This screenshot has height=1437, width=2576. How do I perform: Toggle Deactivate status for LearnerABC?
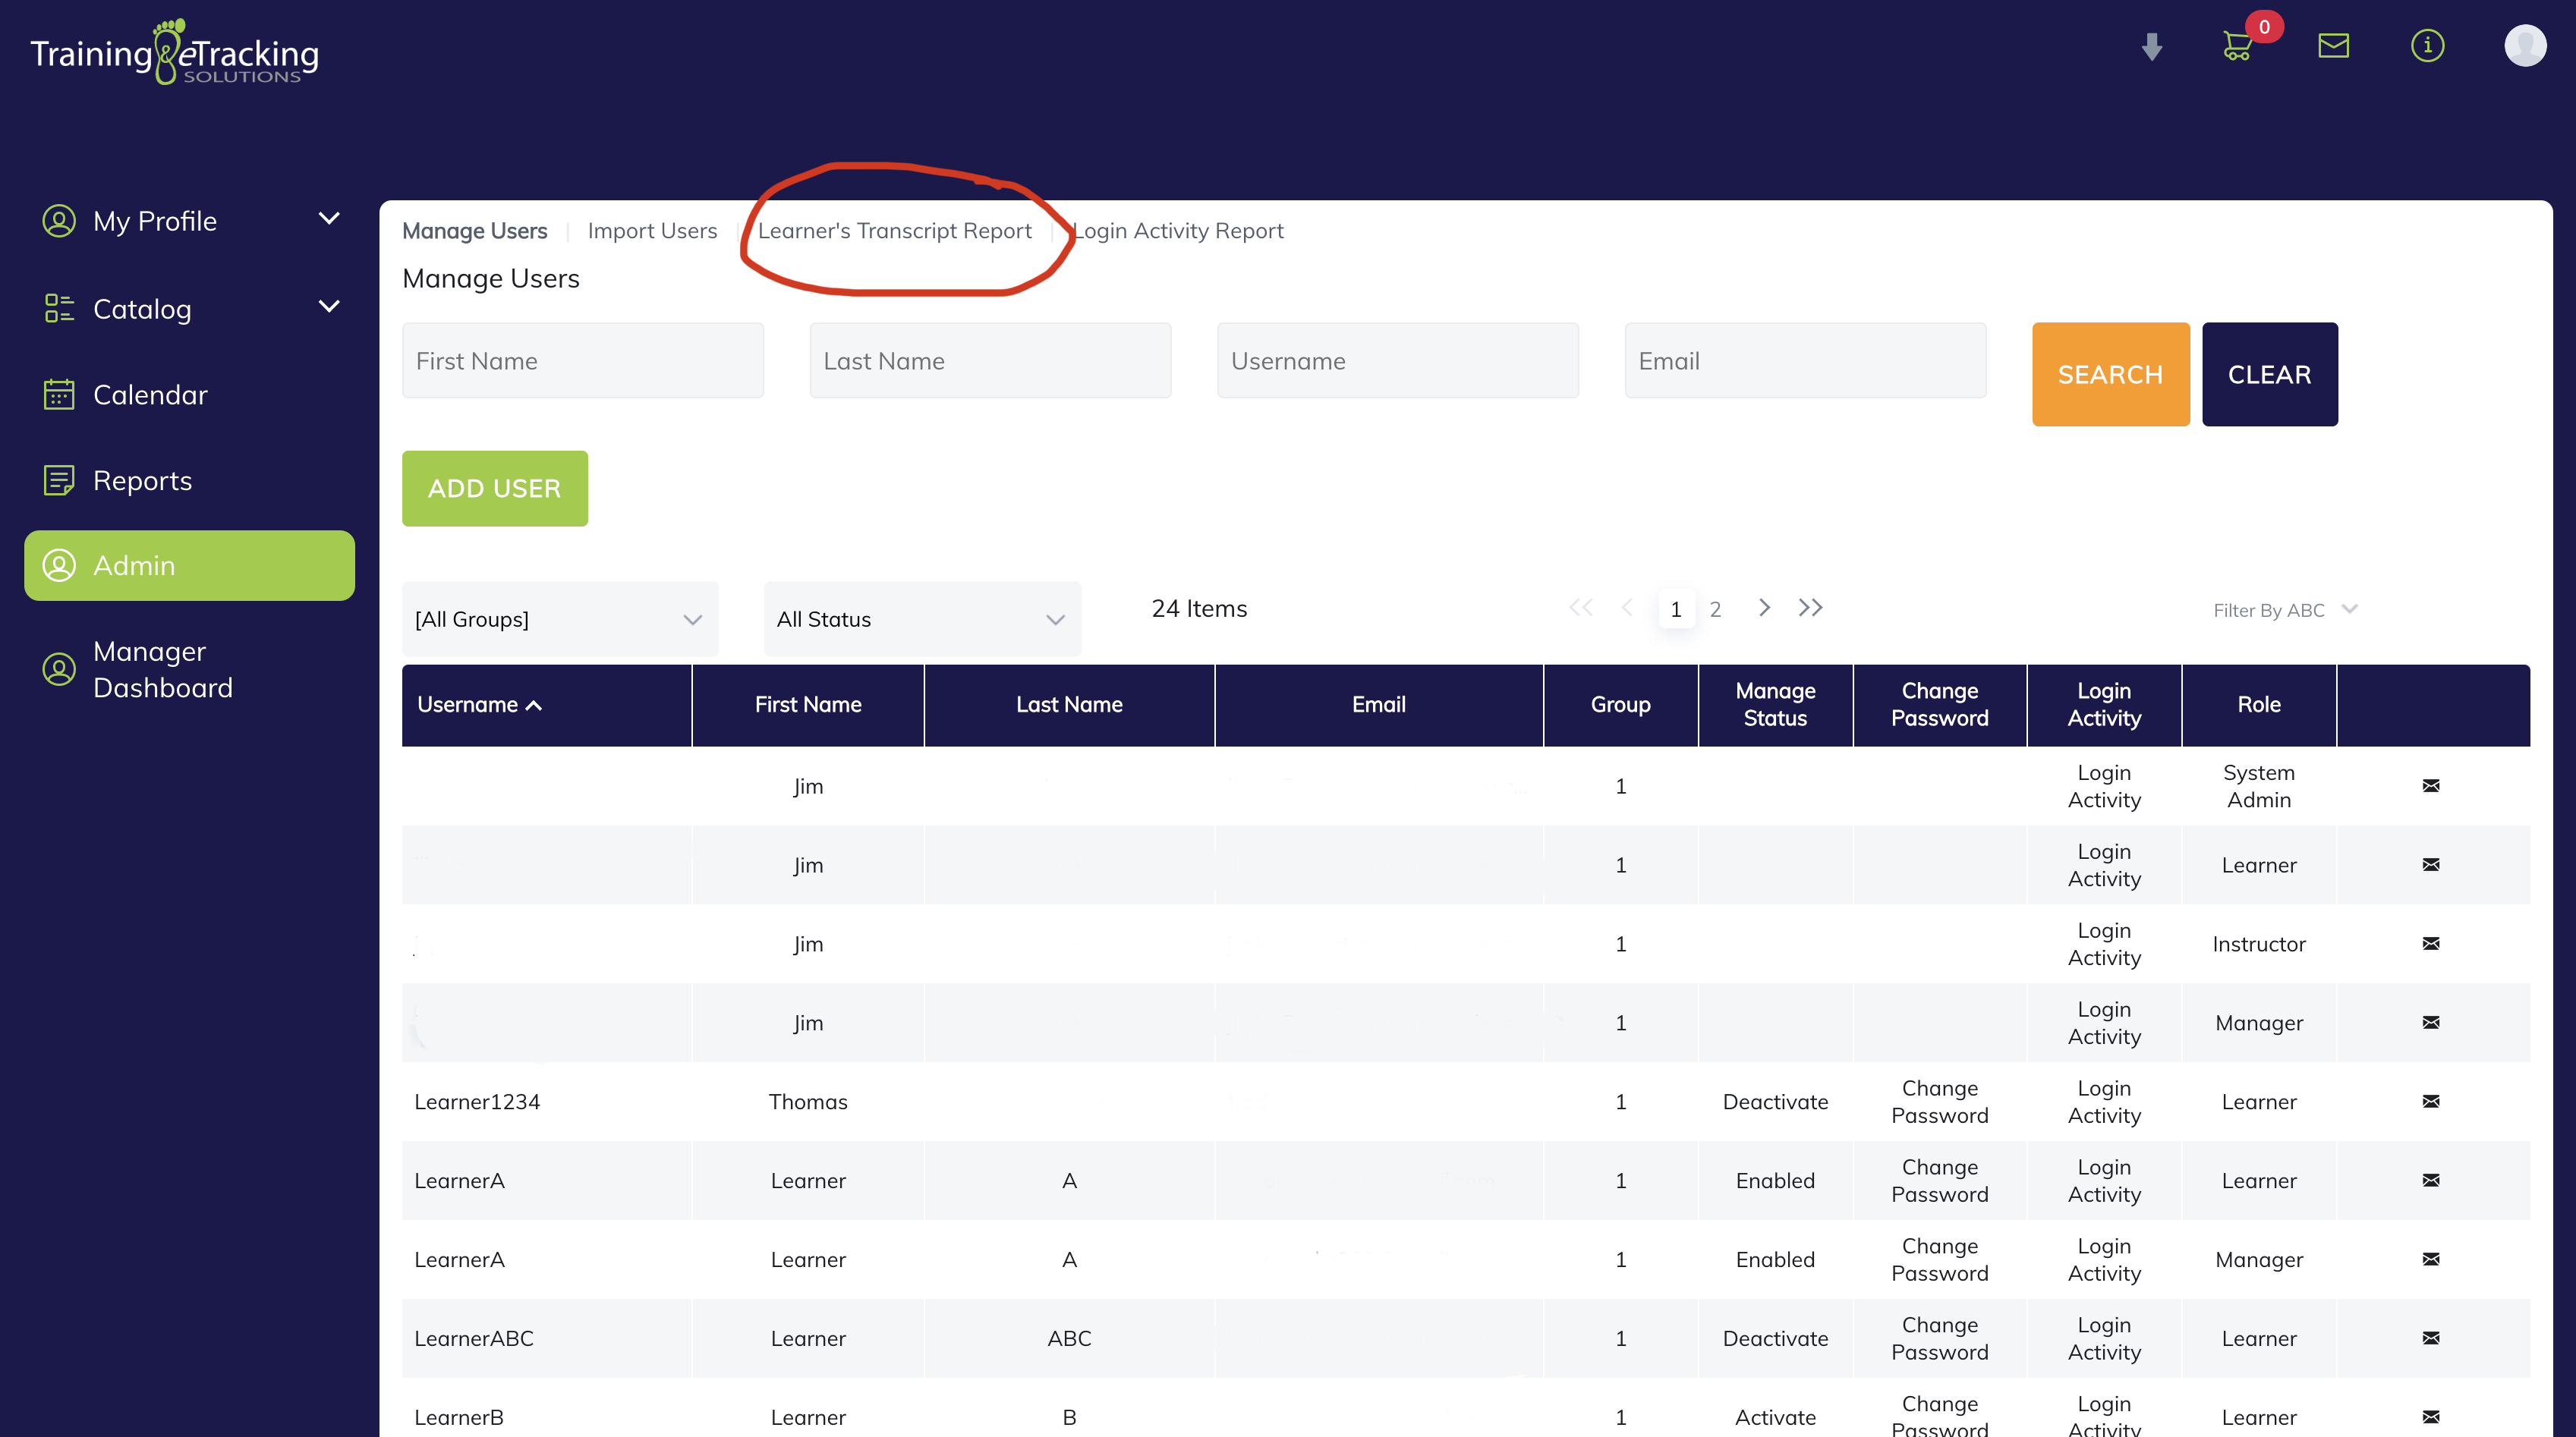click(x=1775, y=1338)
